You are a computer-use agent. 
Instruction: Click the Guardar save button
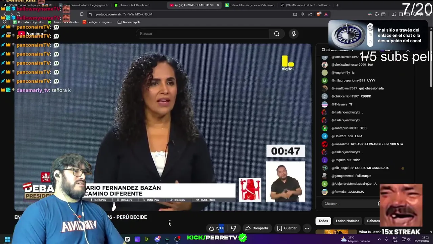(287, 228)
